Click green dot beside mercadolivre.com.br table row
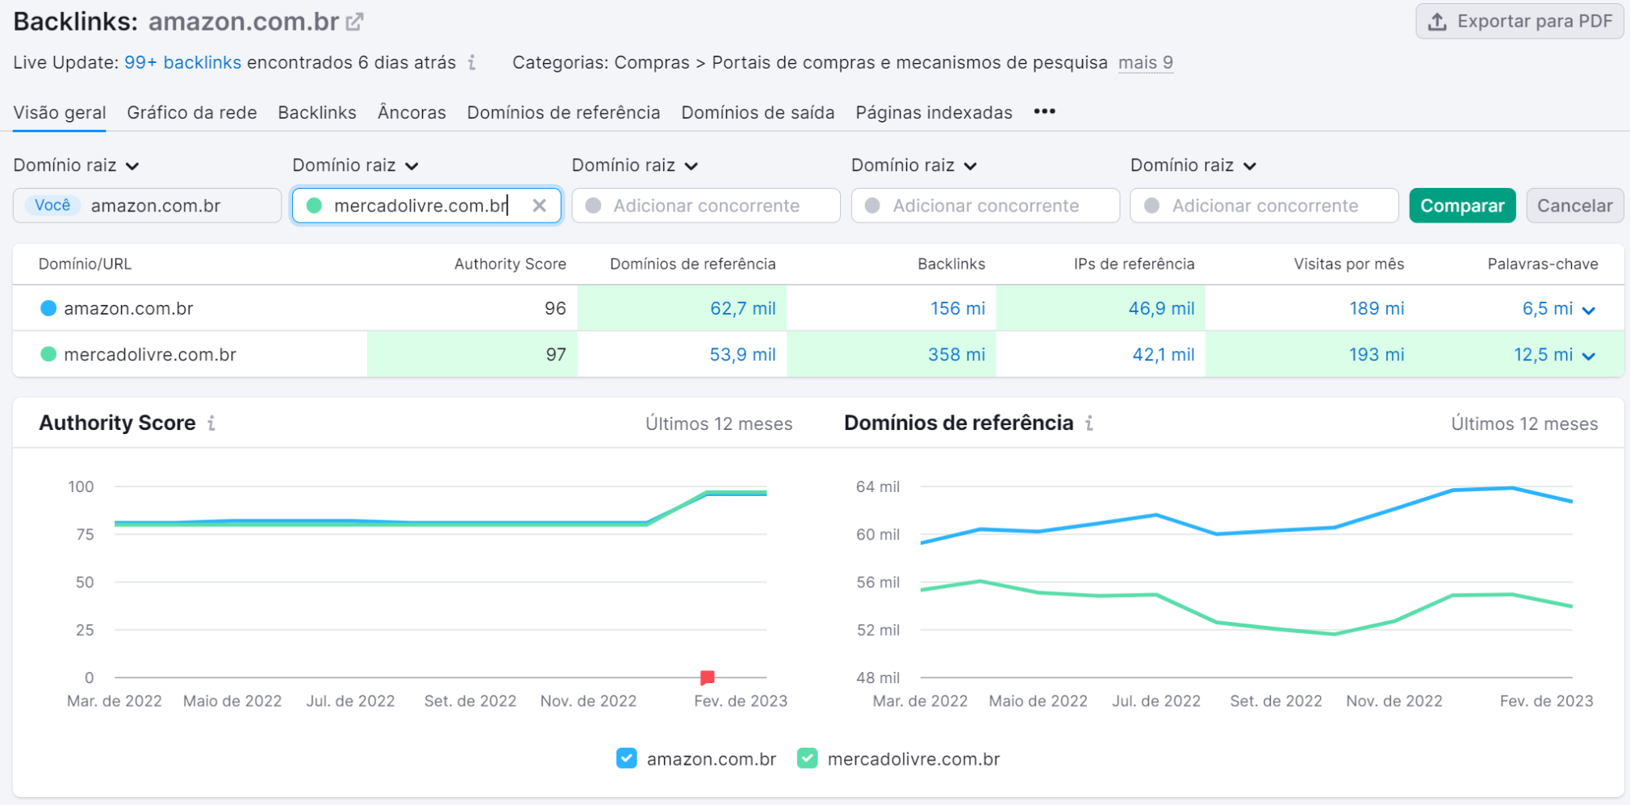This screenshot has width=1630, height=805. point(48,354)
